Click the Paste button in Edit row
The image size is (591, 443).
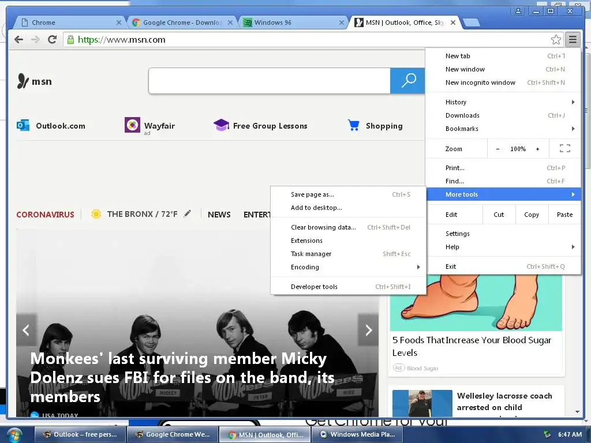click(x=564, y=215)
